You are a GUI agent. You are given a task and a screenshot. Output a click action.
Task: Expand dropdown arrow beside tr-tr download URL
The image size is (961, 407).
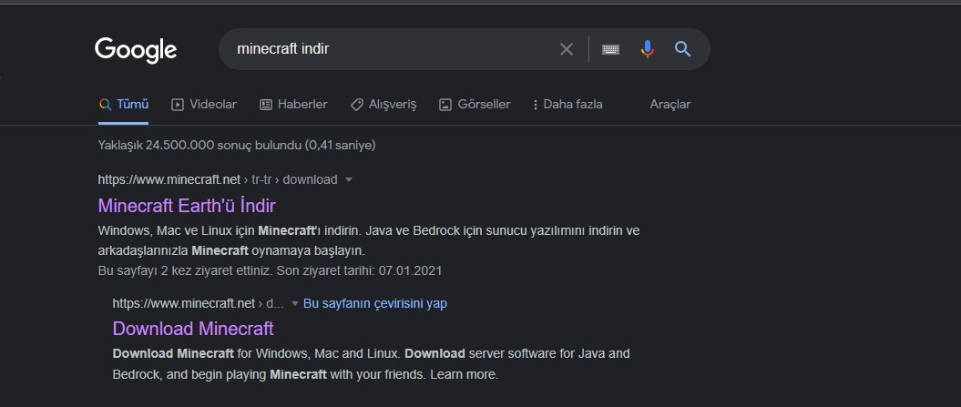click(349, 179)
